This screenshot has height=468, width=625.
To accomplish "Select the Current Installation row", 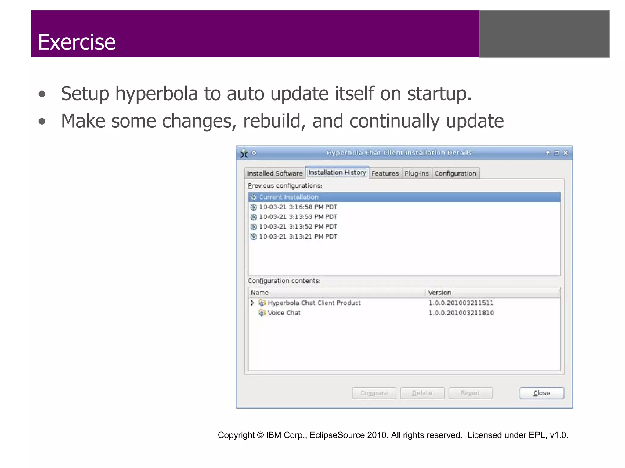I will click(404, 197).
